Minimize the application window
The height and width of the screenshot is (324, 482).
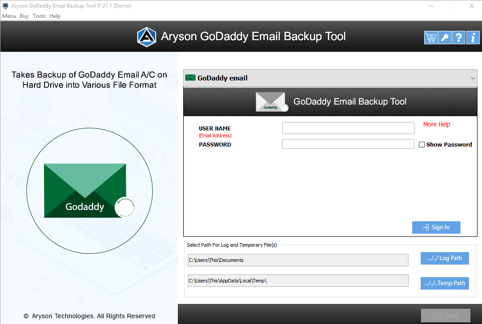[431, 6]
